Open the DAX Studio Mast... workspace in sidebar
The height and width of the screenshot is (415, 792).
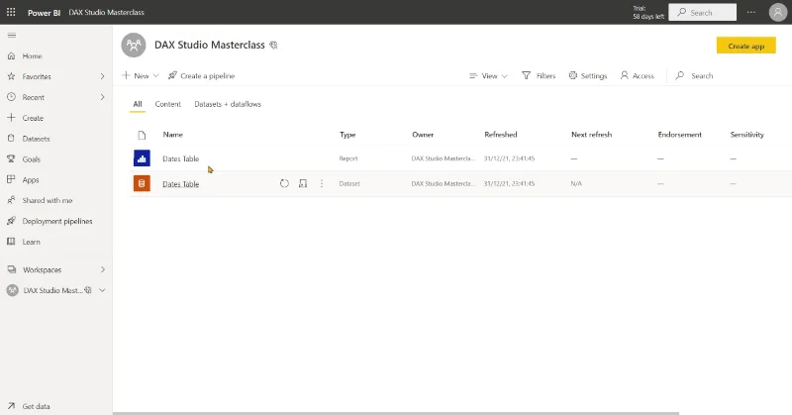coord(53,290)
